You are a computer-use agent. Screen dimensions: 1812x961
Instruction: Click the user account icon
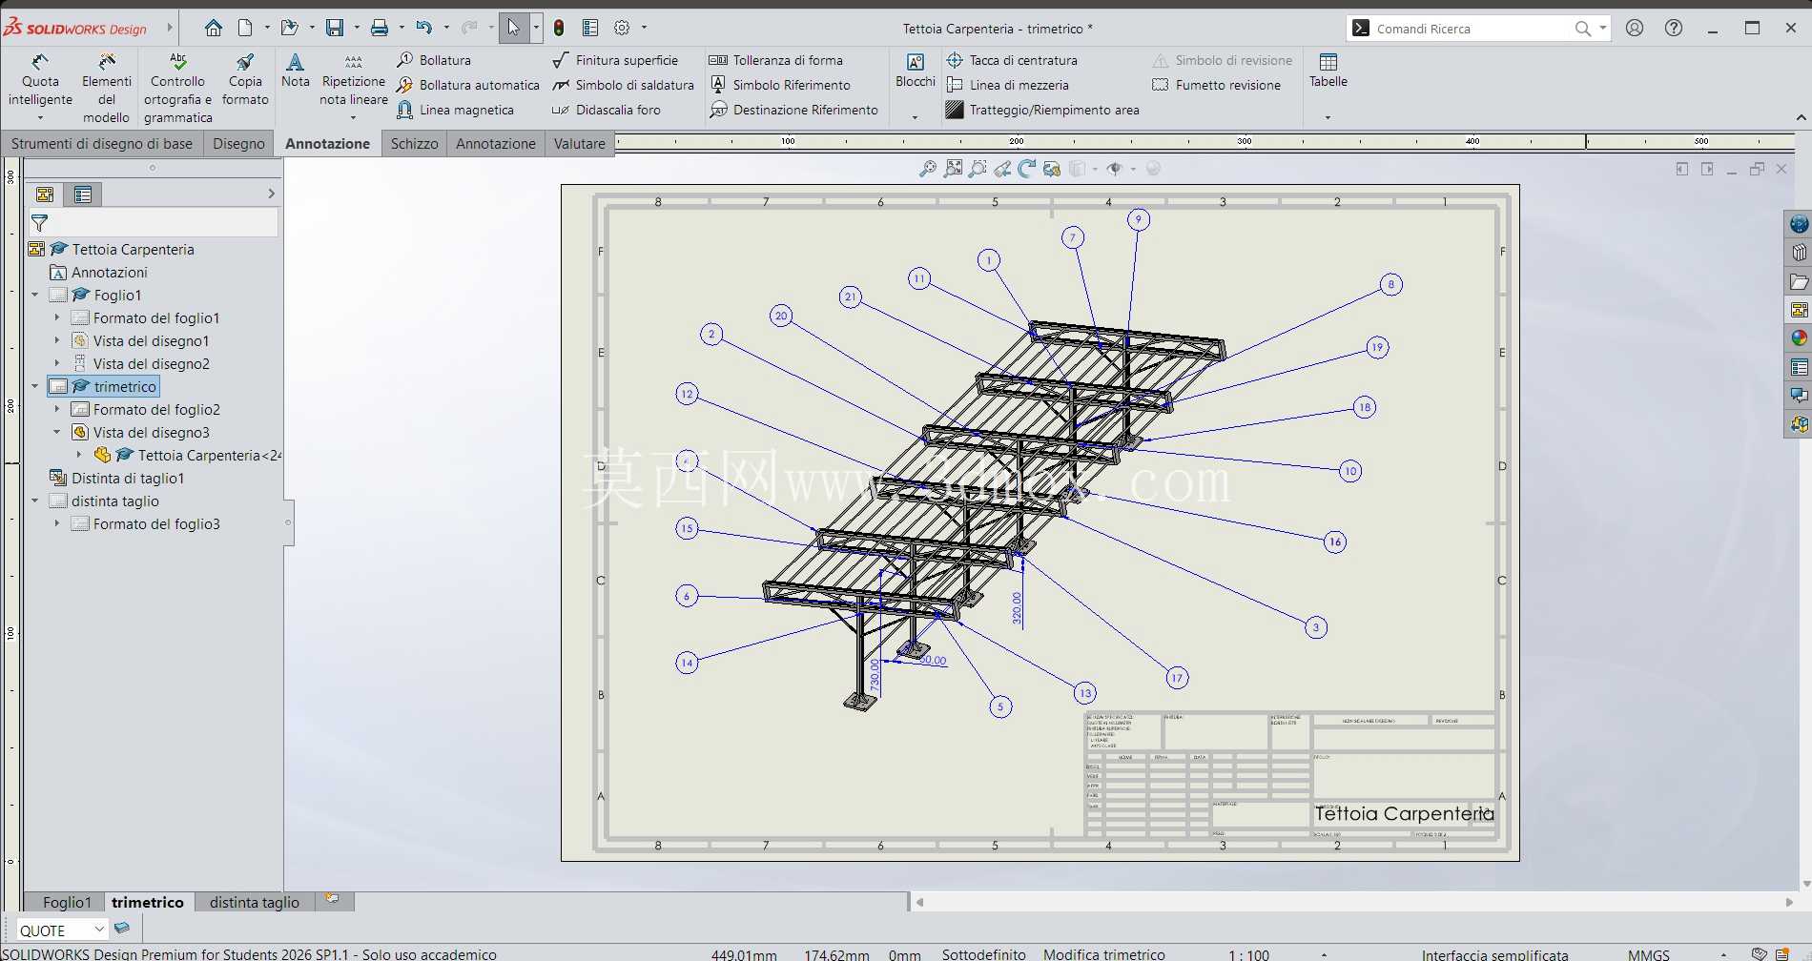(x=1635, y=28)
